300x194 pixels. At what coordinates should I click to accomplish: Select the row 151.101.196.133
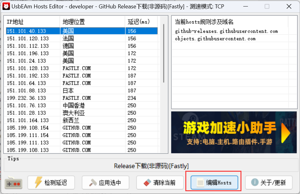(x=82, y=53)
